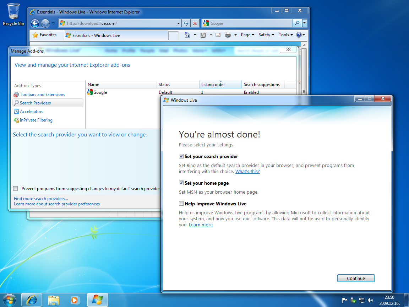
Task: Click the Home icon in IE command bar
Action: click(187, 35)
